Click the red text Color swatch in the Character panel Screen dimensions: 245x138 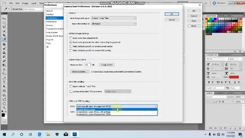coord(234,77)
